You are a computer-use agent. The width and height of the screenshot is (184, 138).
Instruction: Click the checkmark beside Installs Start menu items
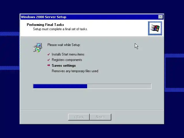49,54
